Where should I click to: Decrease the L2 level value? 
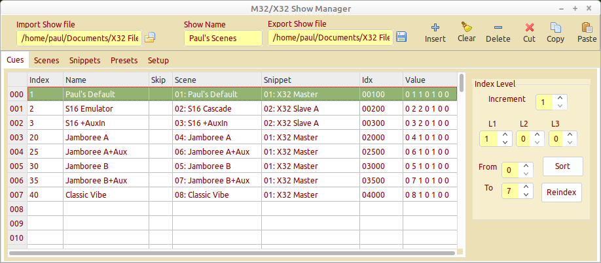[x=537, y=142]
